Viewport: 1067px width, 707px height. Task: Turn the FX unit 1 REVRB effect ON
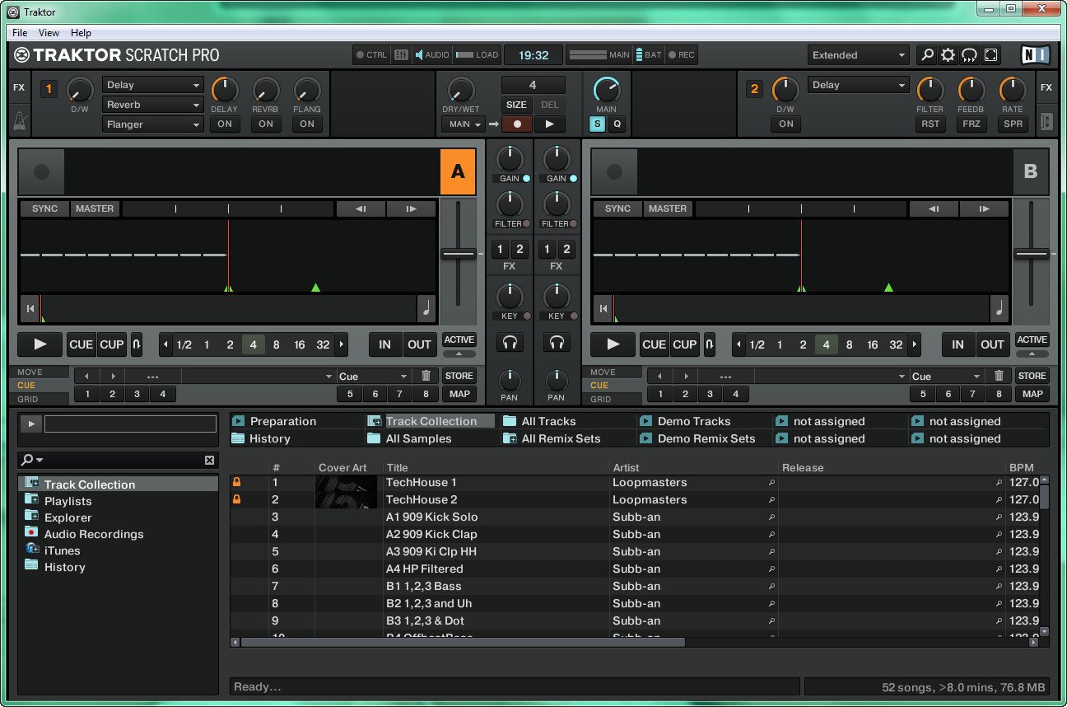[x=265, y=124]
